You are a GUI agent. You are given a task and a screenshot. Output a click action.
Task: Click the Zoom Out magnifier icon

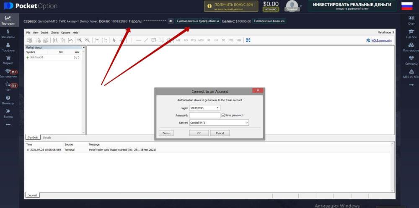(87, 40)
